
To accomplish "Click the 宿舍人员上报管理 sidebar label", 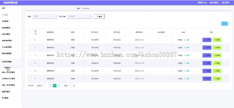I will (8, 72).
